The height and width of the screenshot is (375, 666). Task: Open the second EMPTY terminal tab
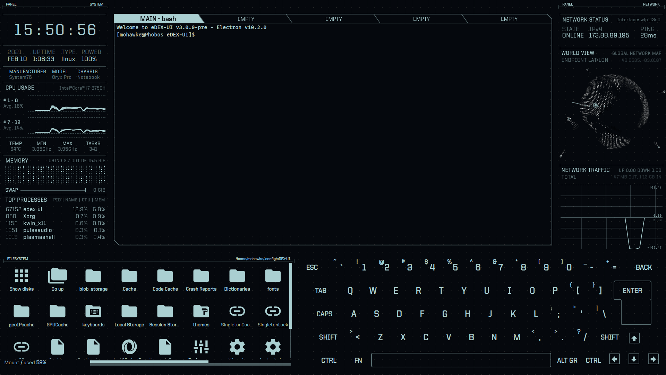[x=333, y=19]
